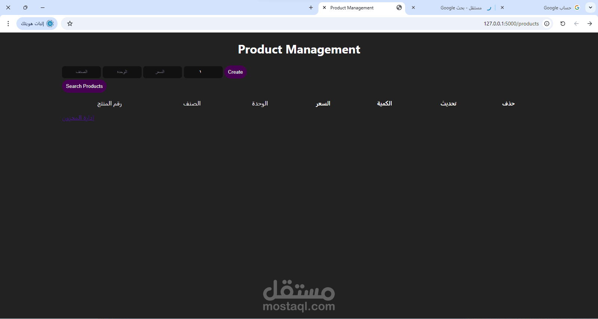Focus the الصنف input field
The image size is (598, 319).
click(81, 72)
